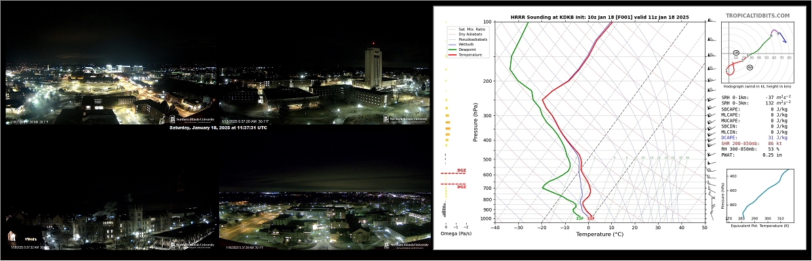Click the Saturday, January 18, 2025 UTC timestamp
Viewport: 812px width, 261px height.
(218, 127)
